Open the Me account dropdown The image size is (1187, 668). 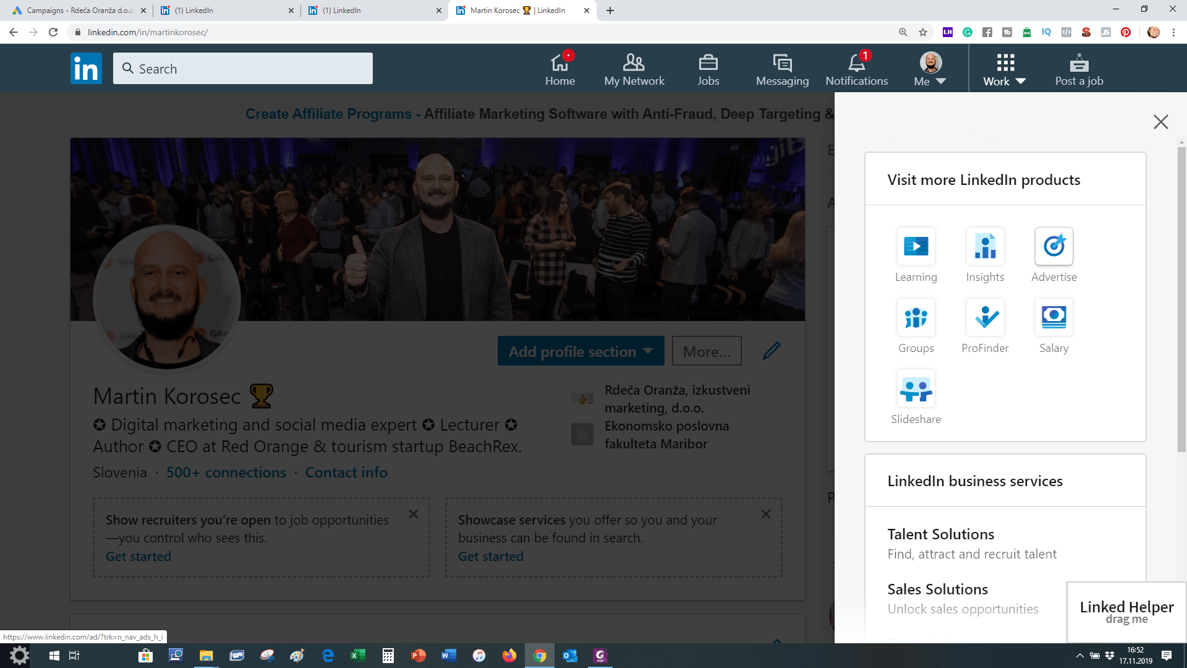coord(930,69)
